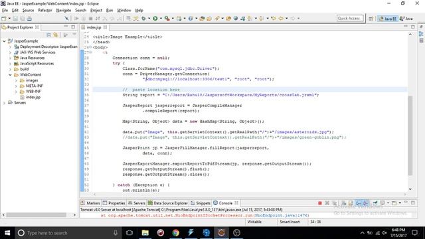Focus the Quick Access search field

350,19
